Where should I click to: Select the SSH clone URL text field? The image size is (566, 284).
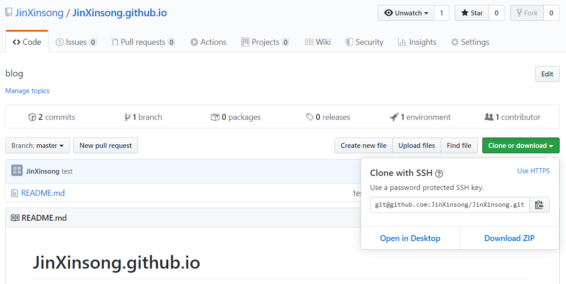tap(449, 205)
